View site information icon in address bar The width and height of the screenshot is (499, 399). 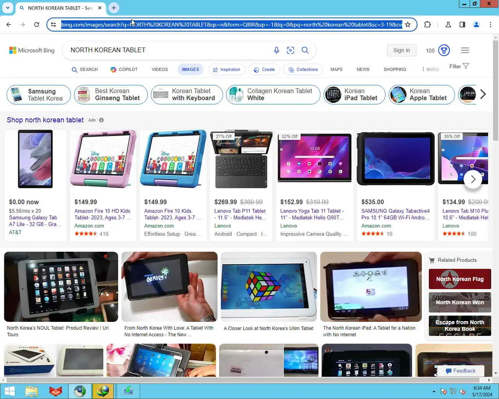point(54,25)
